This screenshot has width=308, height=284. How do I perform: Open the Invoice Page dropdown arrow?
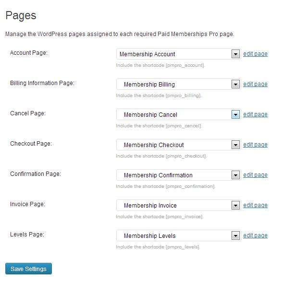pos(235,205)
